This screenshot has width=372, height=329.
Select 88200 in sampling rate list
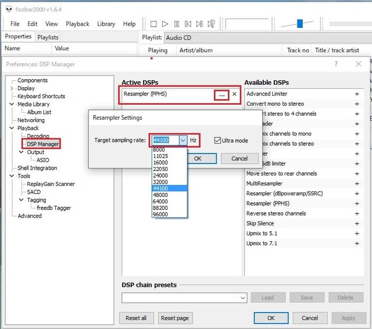pyautogui.click(x=169, y=208)
